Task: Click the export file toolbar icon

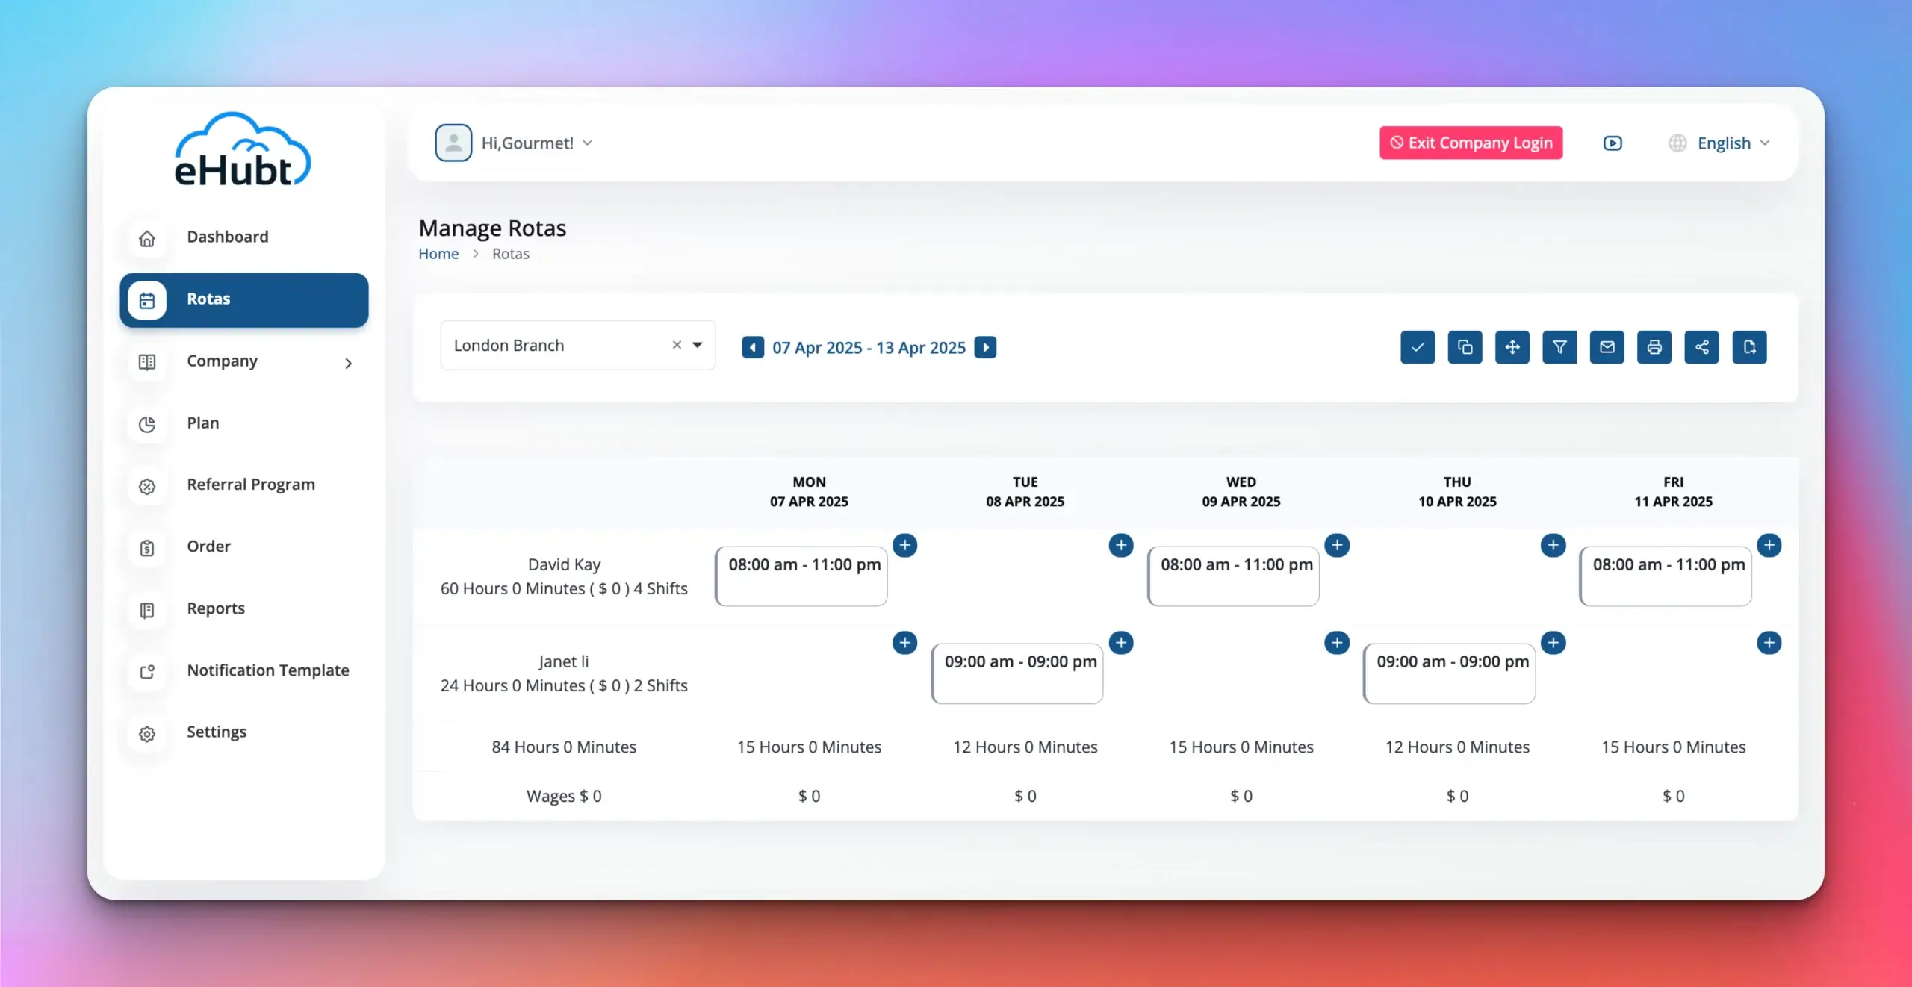Action: tap(1750, 347)
